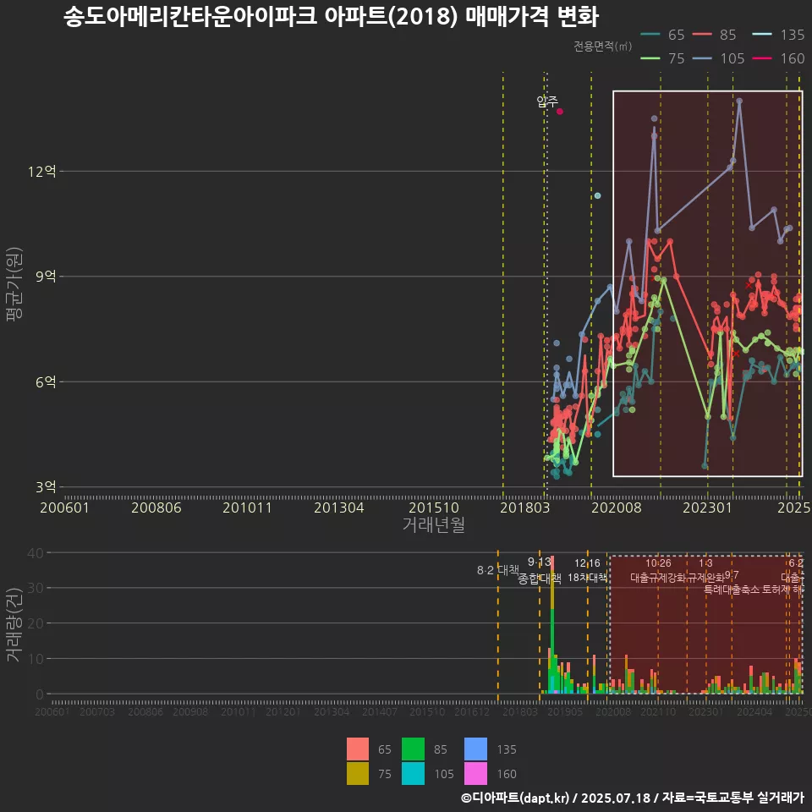Click the salmon 65 swatch in bottom legend
This screenshot has height=812, width=812.
pyautogui.click(x=357, y=749)
